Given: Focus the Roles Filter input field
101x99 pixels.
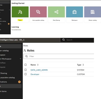Looking at the screenshot, I should (x=59, y=56).
